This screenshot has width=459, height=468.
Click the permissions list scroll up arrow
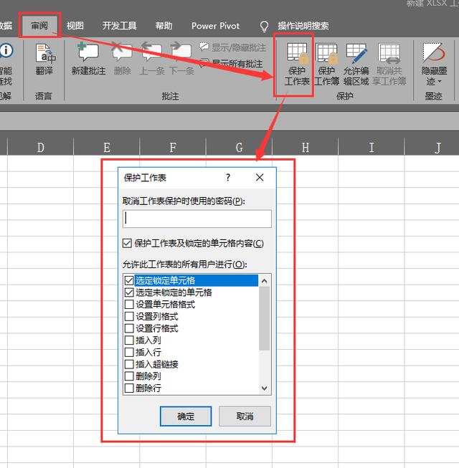point(265,281)
